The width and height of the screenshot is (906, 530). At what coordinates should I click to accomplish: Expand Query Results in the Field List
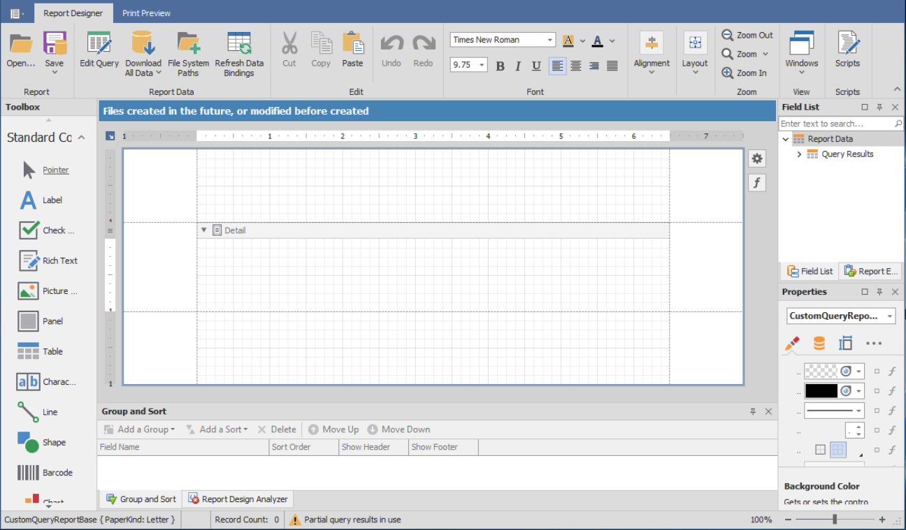[799, 154]
